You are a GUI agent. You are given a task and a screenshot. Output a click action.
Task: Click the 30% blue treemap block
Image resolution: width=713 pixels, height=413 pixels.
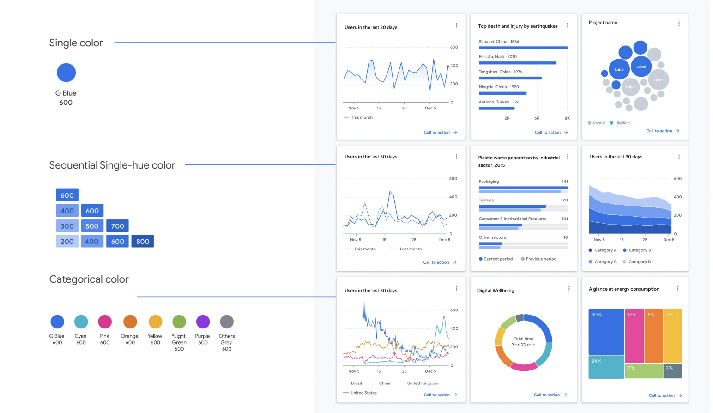(x=606, y=331)
